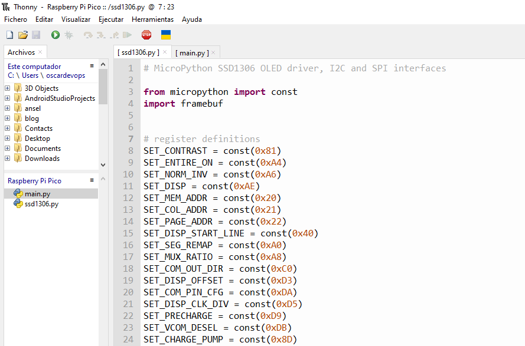Expand the Contacts folder

[x=7, y=128]
